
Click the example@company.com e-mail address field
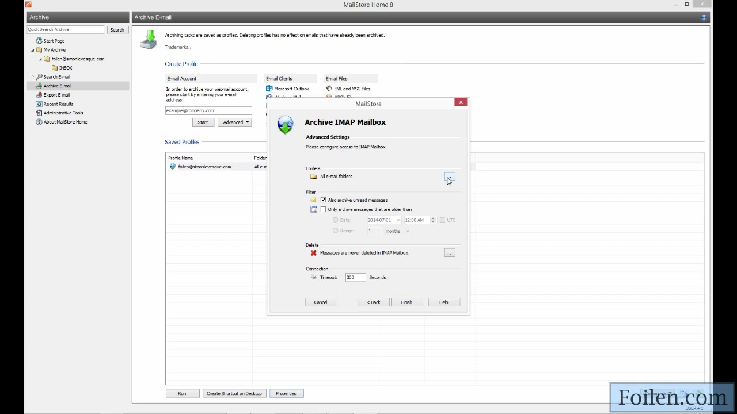208,110
